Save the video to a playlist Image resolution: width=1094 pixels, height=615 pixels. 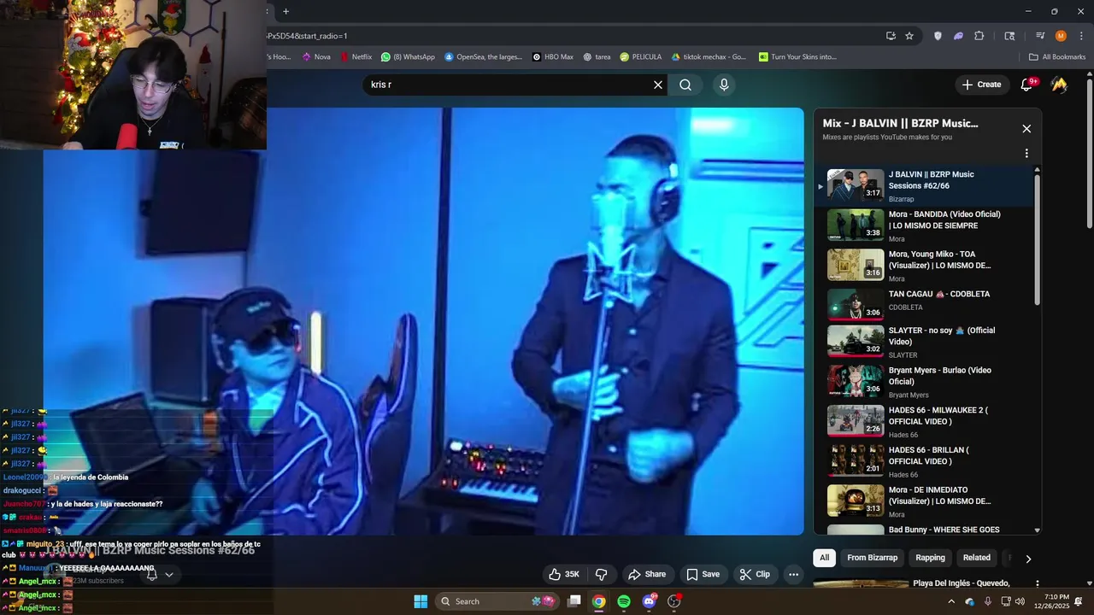pyautogui.click(x=703, y=574)
